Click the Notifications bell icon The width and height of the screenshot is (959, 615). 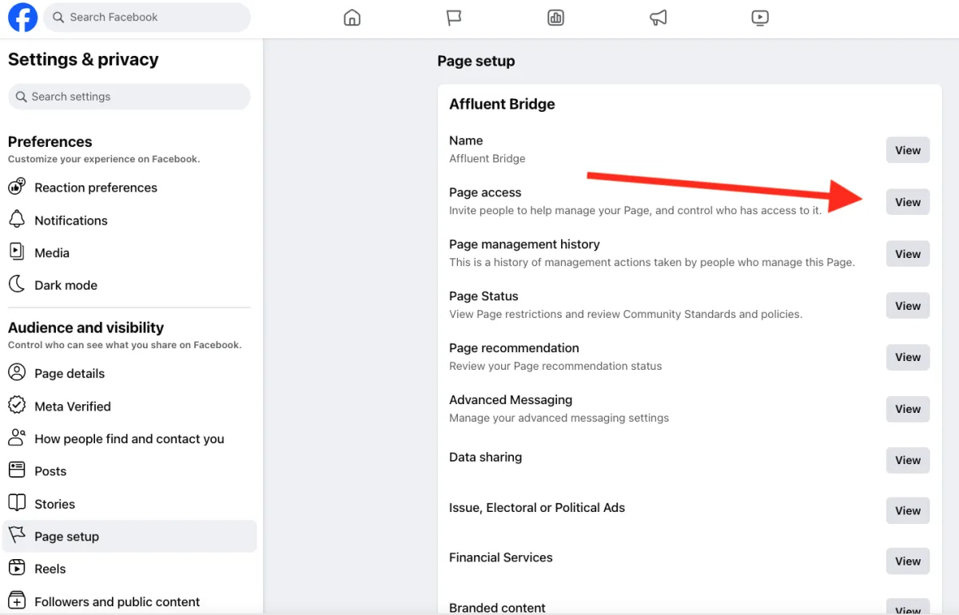coord(17,220)
